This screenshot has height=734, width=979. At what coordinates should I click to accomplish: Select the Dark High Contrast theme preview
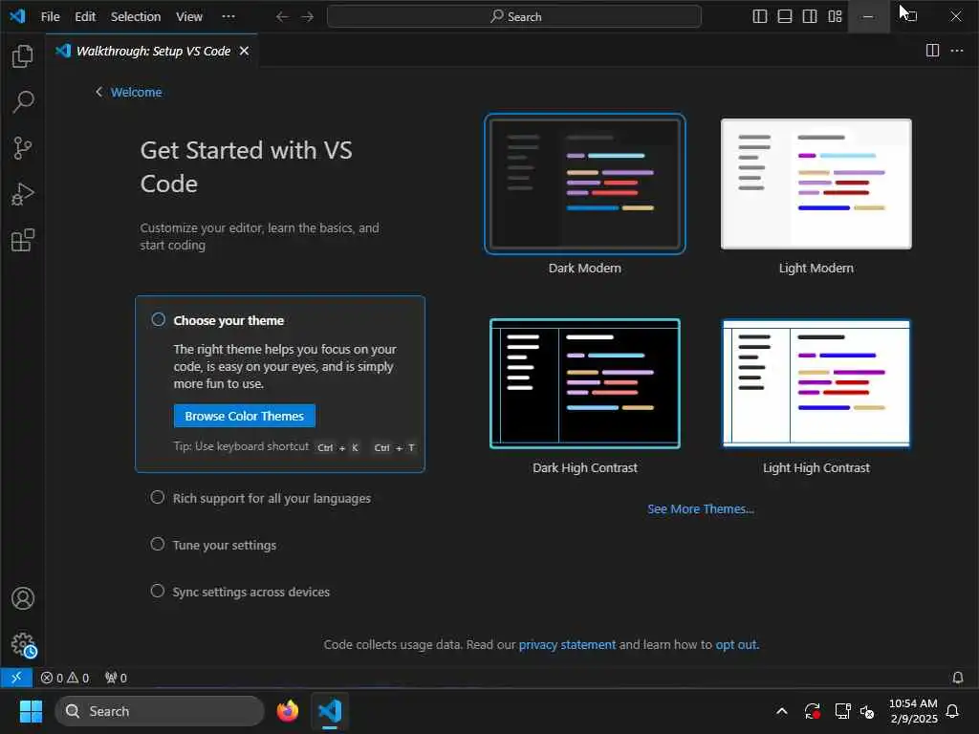tap(585, 384)
